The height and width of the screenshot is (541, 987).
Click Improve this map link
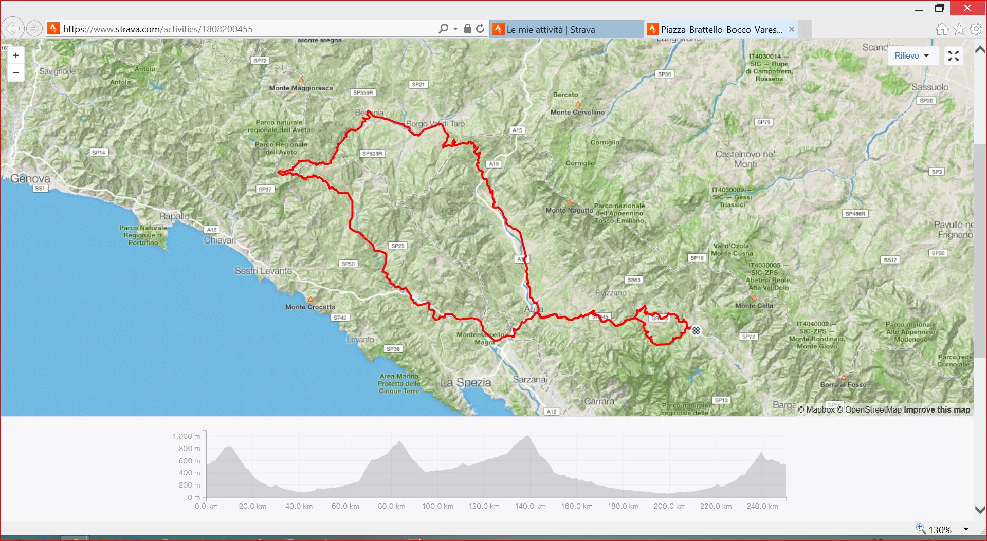coord(937,409)
